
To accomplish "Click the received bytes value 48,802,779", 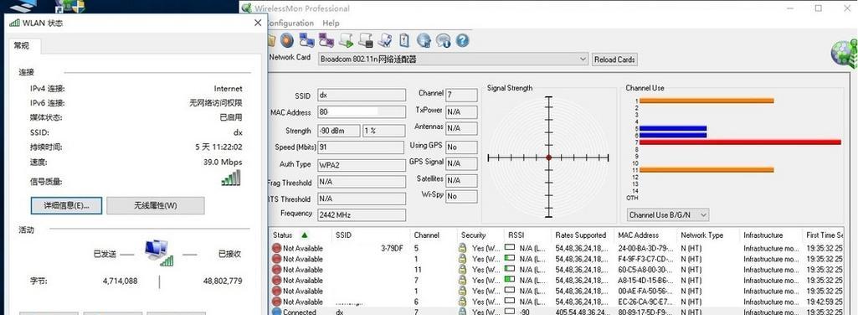I will (x=223, y=281).
